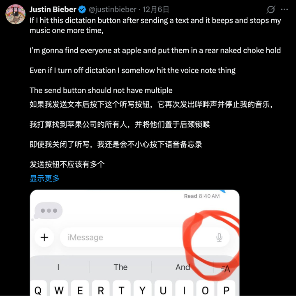The width and height of the screenshot is (296, 296).
Task: Tap the microphone dictation icon
Action: (219, 237)
